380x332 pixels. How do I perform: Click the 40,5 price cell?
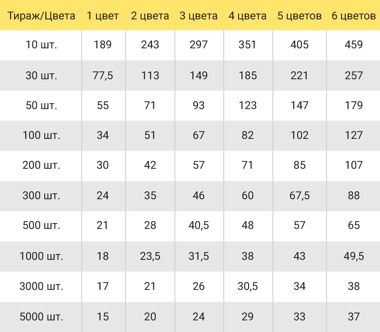[x=199, y=225]
